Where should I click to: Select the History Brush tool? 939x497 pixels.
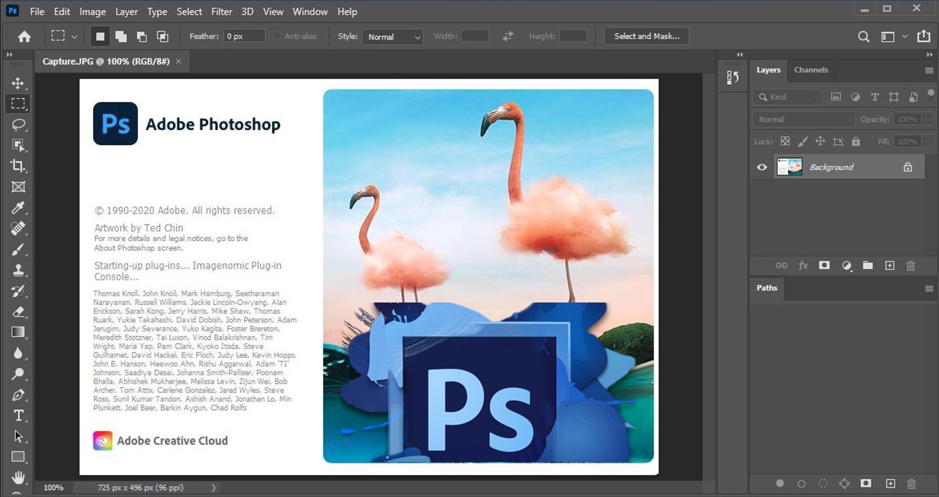(x=18, y=291)
